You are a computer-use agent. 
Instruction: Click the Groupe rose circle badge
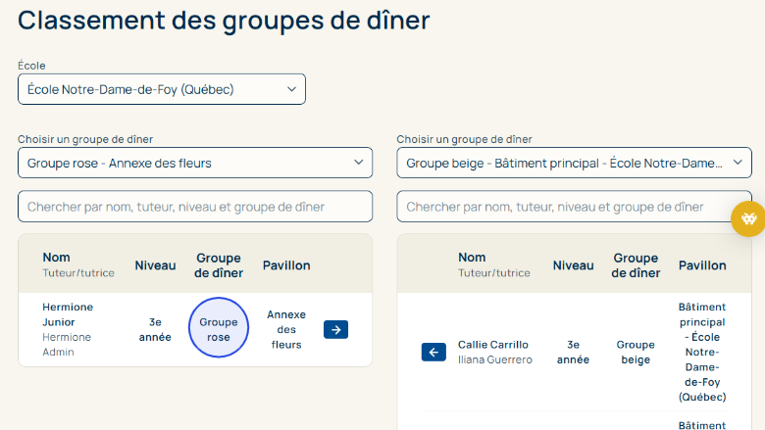pos(219,328)
